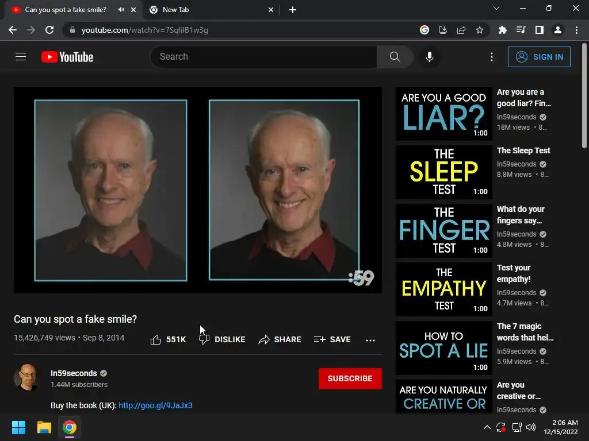The image size is (589, 441).
Task: Open YouTube settings three-dot menu
Action: pos(492,57)
